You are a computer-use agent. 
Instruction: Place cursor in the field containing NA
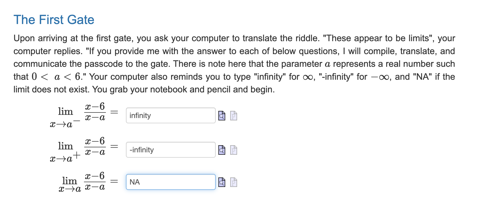tap(171, 182)
